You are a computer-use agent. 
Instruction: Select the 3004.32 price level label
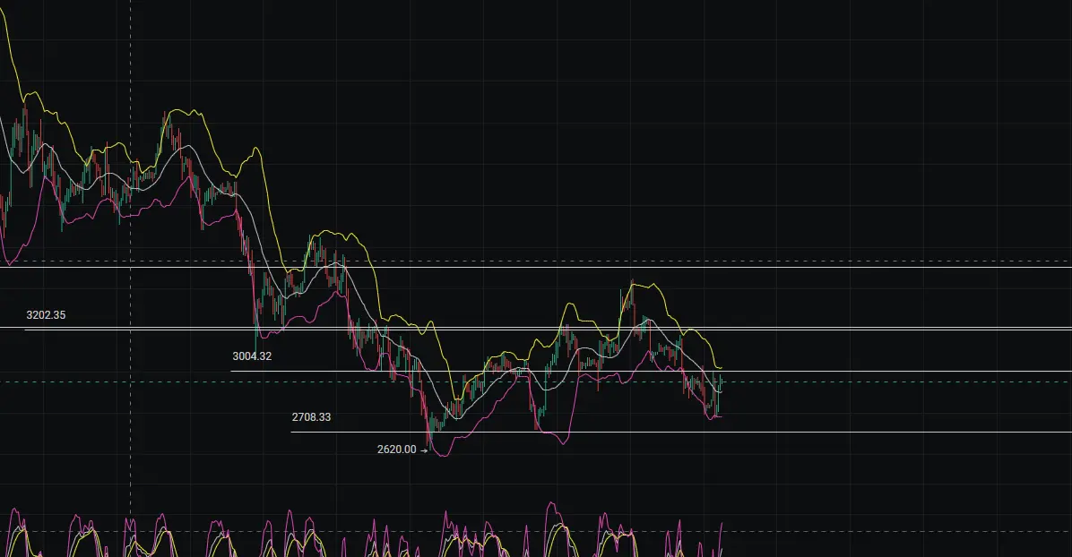(252, 356)
